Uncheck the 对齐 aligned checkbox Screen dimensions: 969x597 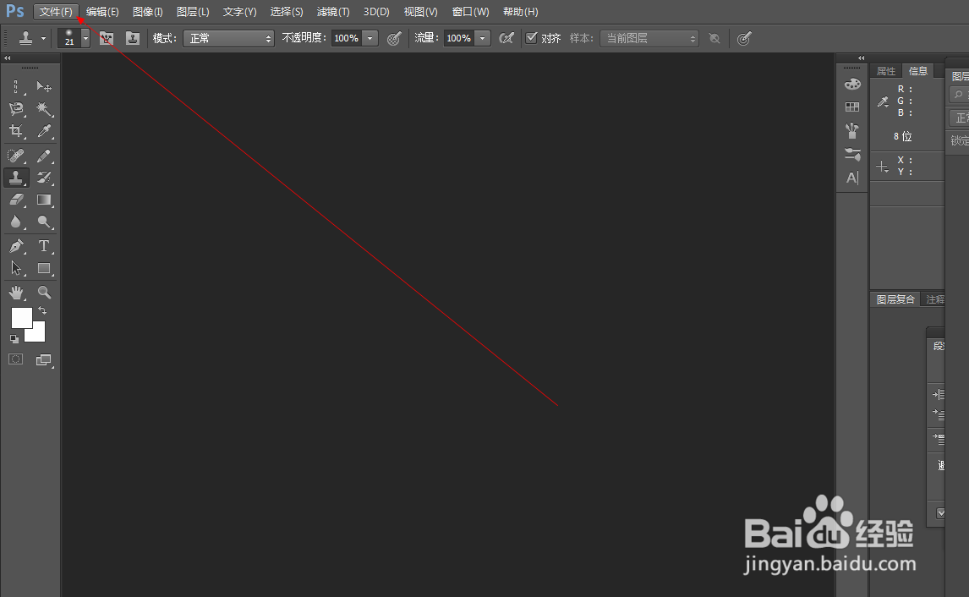click(532, 38)
